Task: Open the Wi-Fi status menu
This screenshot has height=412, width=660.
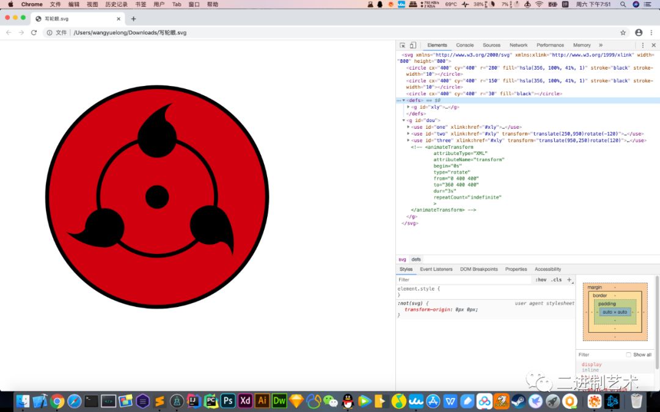Action: [539, 4]
